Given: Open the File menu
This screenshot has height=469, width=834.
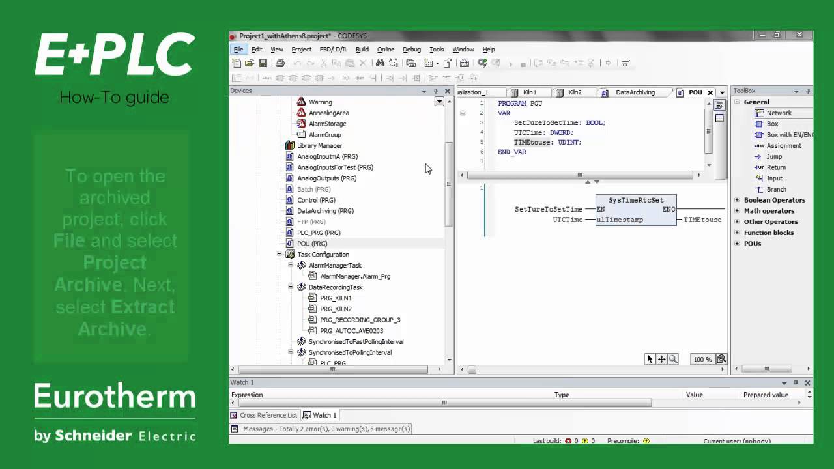Looking at the screenshot, I should click(x=238, y=50).
